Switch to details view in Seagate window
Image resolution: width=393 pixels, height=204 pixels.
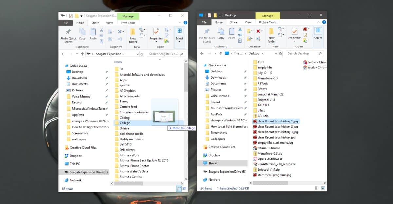[179, 189]
